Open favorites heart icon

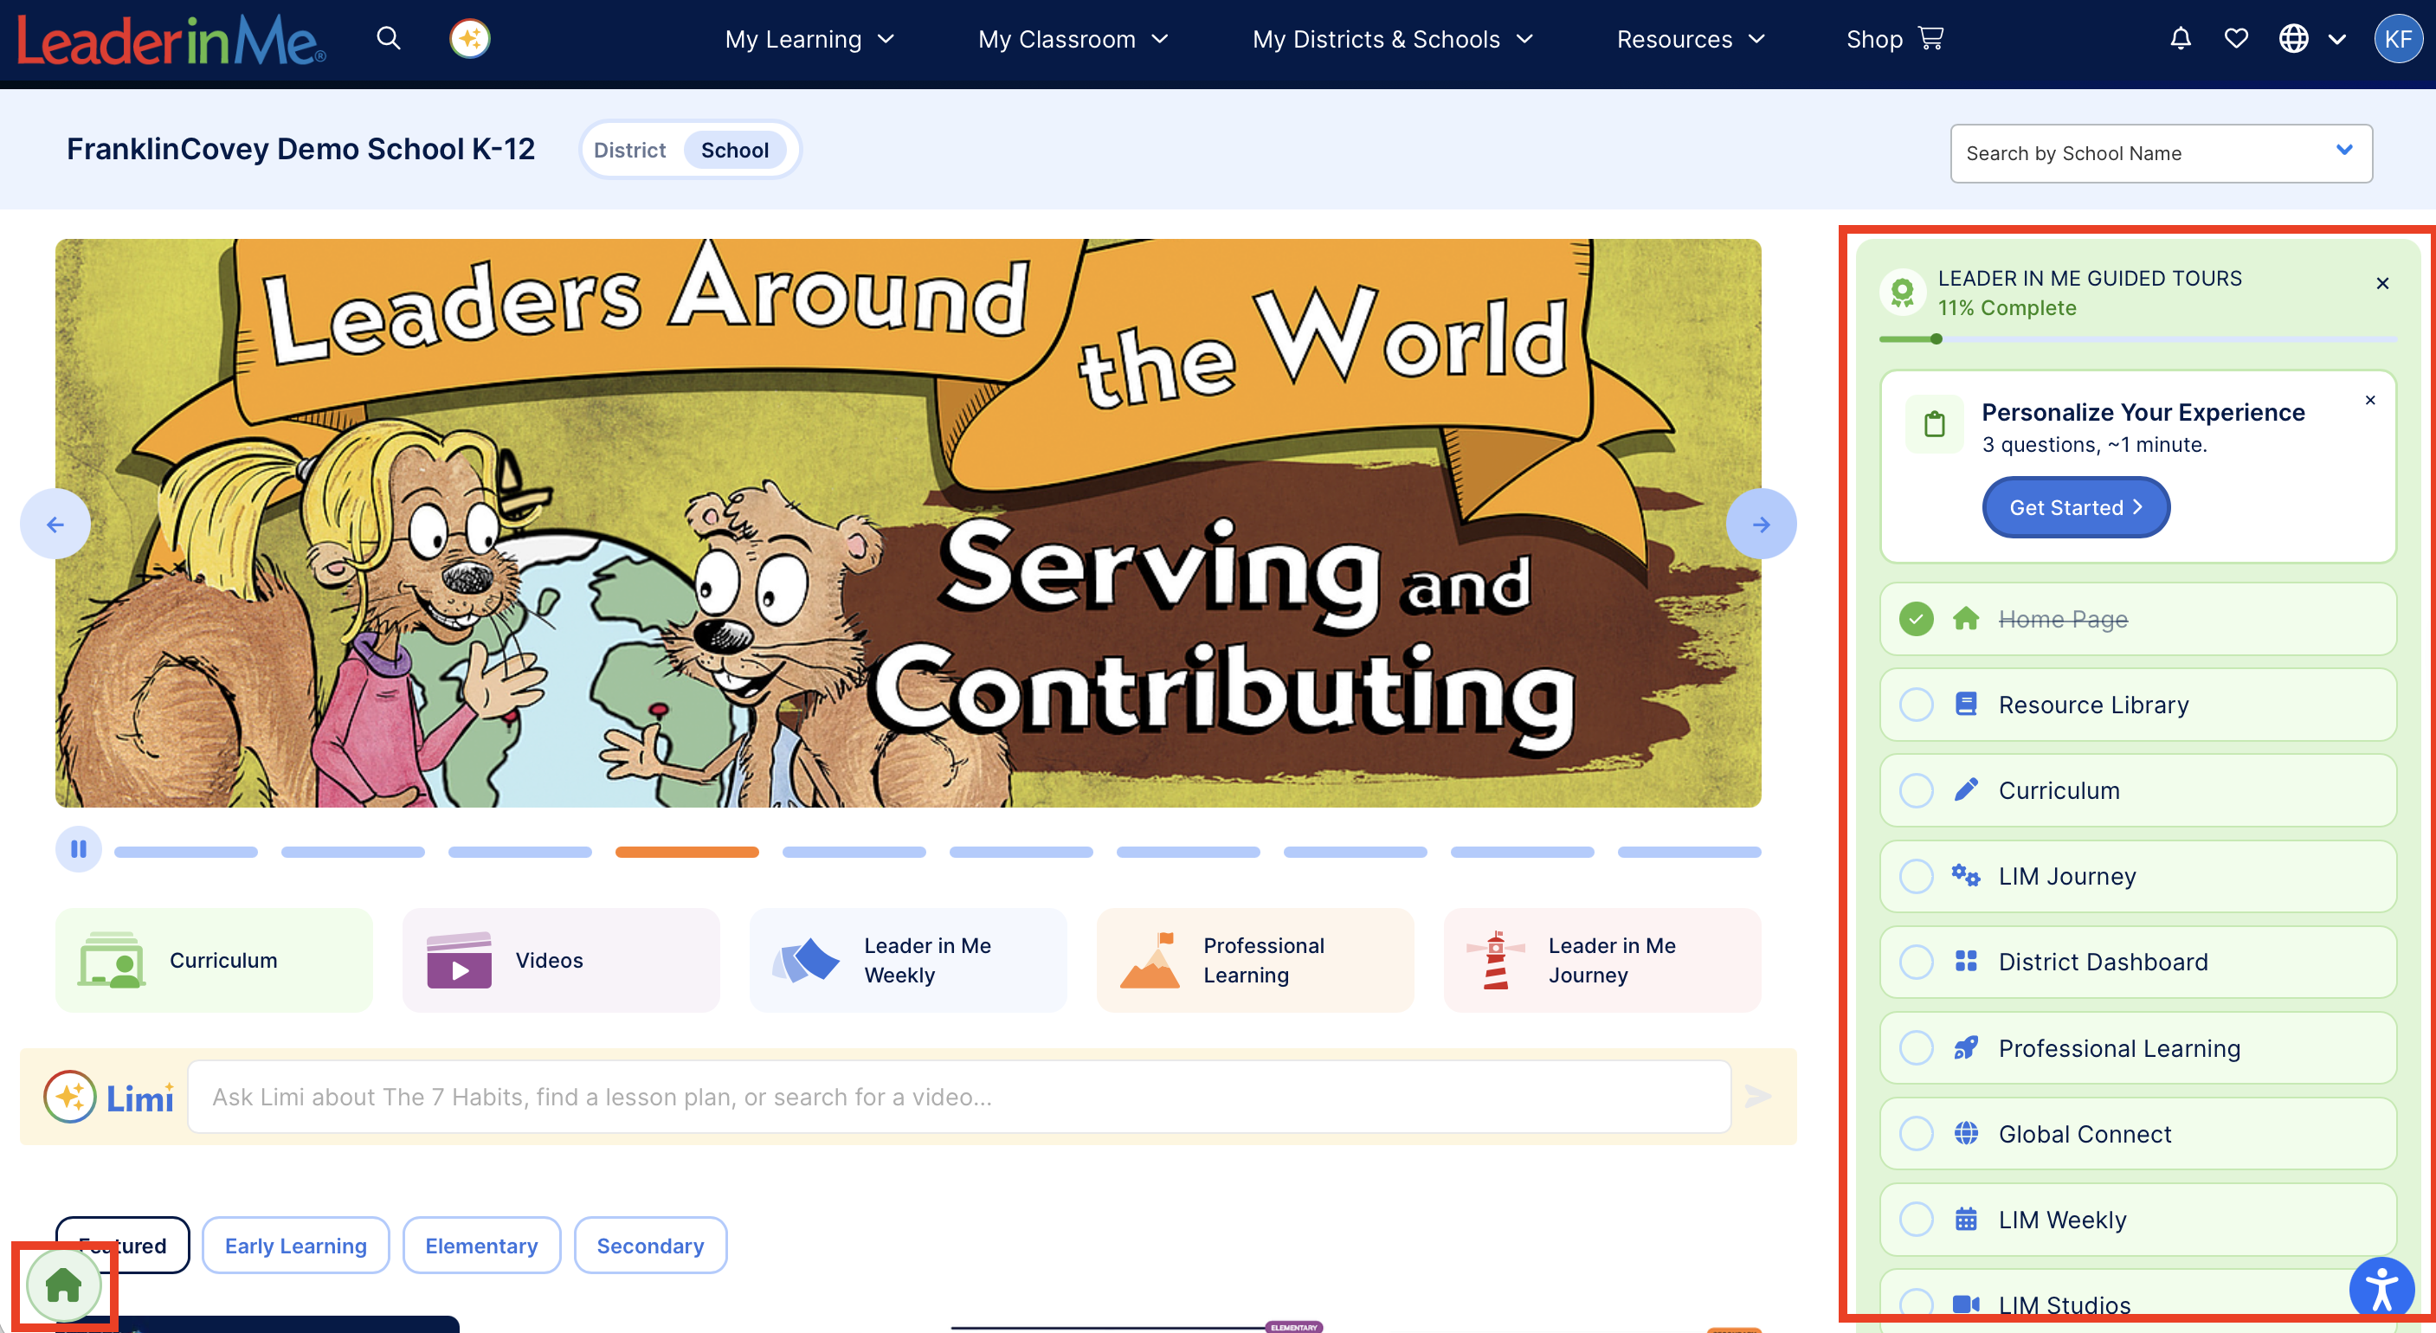[x=2237, y=39]
